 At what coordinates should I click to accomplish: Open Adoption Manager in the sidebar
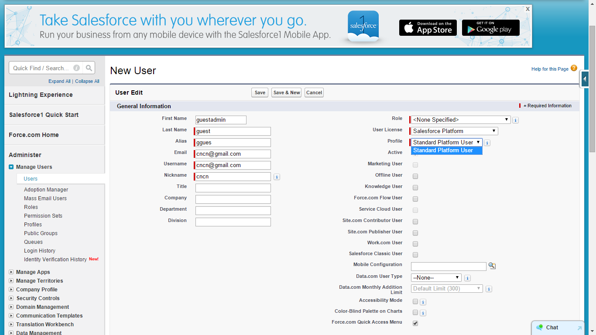pos(46,190)
